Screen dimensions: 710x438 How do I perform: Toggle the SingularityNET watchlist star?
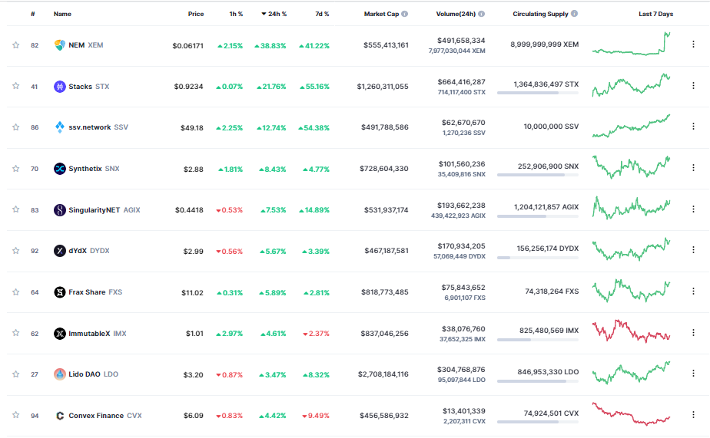tap(16, 209)
